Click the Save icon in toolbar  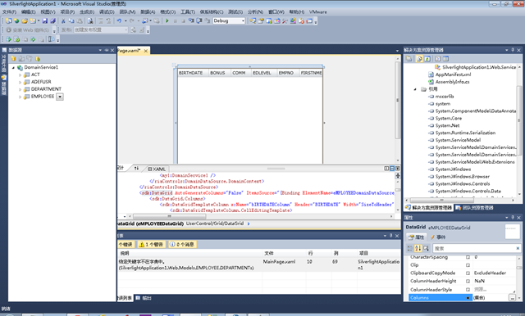click(45, 20)
